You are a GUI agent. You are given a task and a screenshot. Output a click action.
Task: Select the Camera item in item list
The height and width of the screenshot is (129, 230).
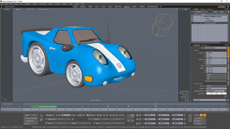click(x=211, y=21)
